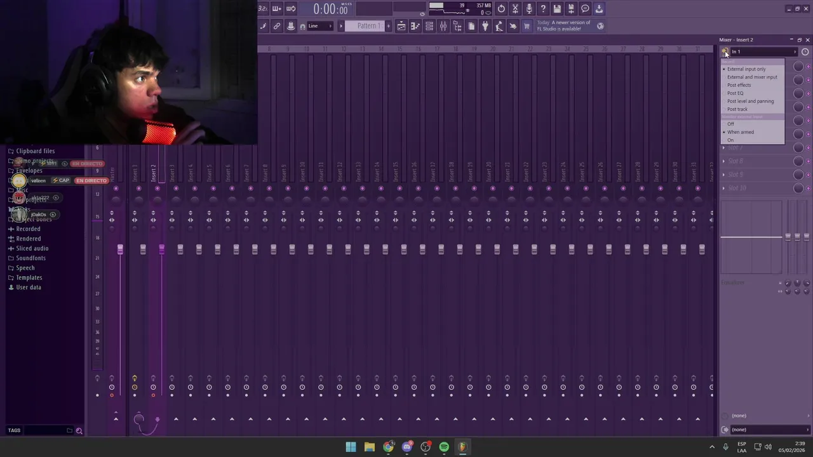The image size is (813, 457).
Task: Save the project with floppy icon
Action: click(557, 9)
